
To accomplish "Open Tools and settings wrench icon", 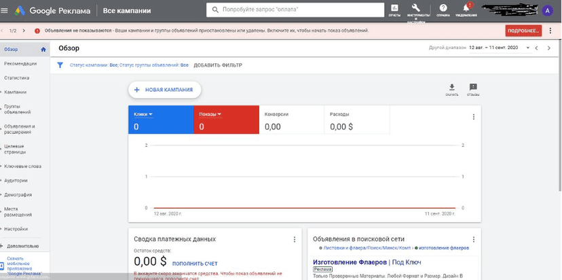I will coord(416,10).
